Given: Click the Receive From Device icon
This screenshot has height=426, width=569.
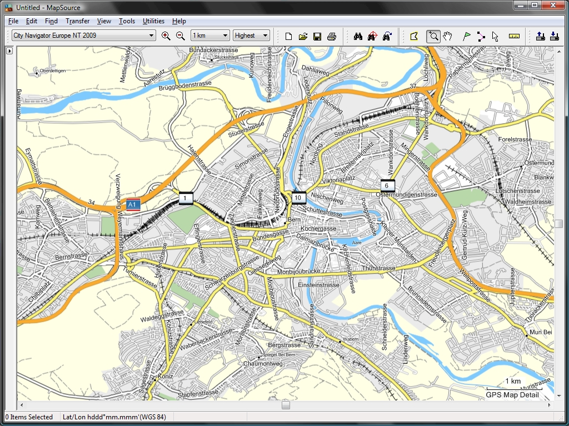Looking at the screenshot, I should tap(555, 36).
